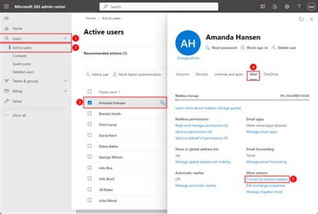Viewport: 318px width, 214px height.
Task: Check the Brenda Smith checkbox
Action: 90,114
